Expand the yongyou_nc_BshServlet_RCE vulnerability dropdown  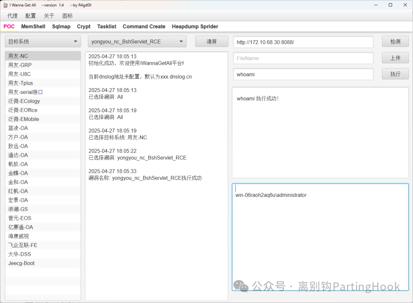click(137, 42)
